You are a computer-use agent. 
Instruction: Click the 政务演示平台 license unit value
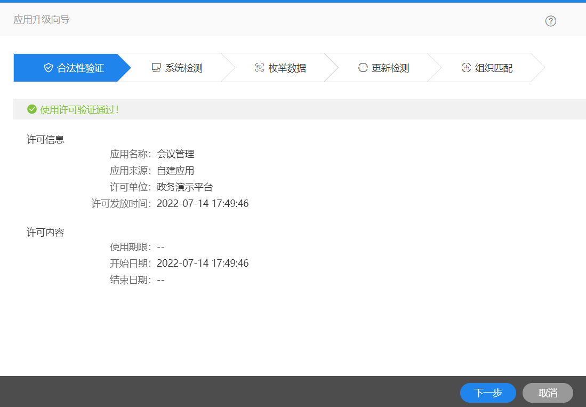click(184, 187)
